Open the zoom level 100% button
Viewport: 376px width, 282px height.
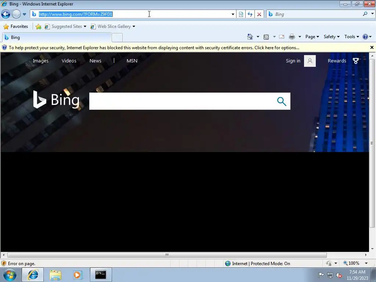tap(351, 263)
